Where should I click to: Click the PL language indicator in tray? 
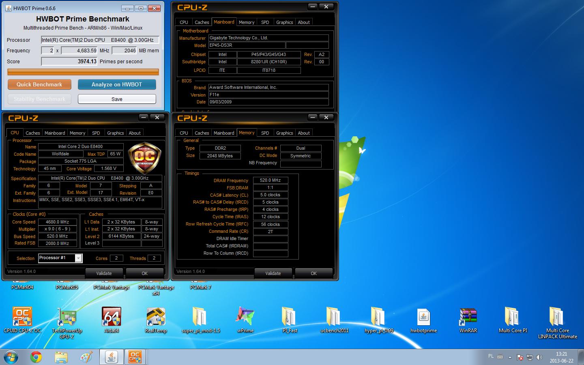click(491, 356)
